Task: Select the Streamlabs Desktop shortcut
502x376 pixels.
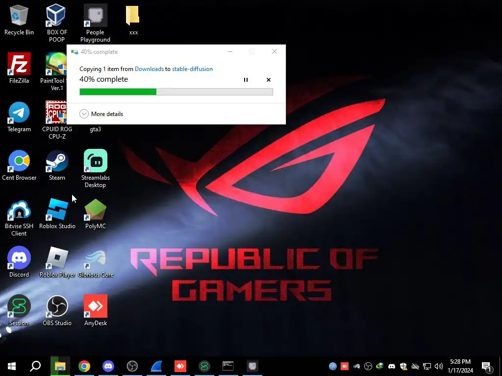Action: point(95,169)
